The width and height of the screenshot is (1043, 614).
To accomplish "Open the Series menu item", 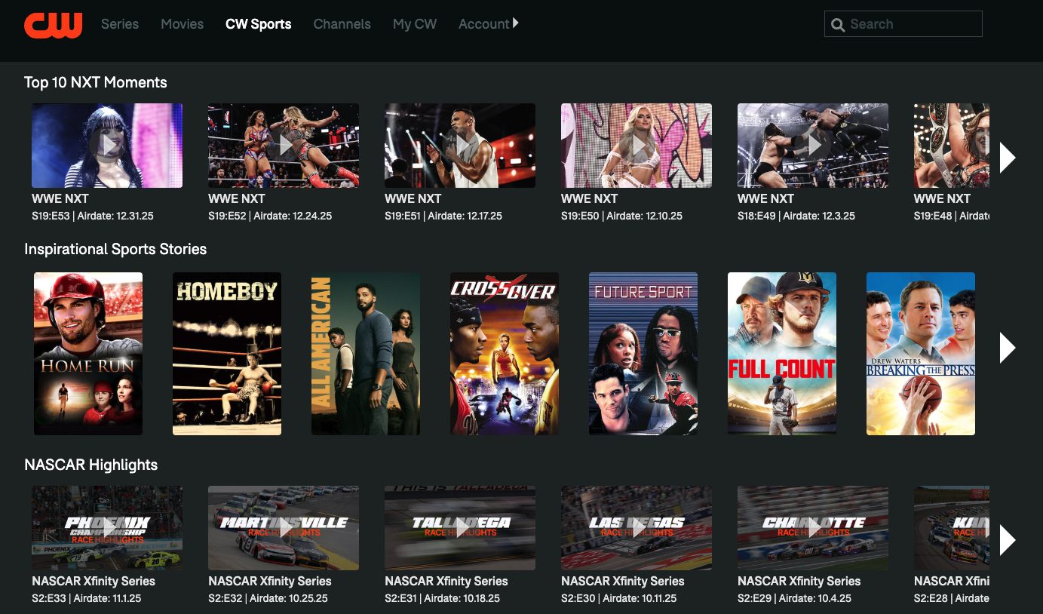I will tap(120, 23).
